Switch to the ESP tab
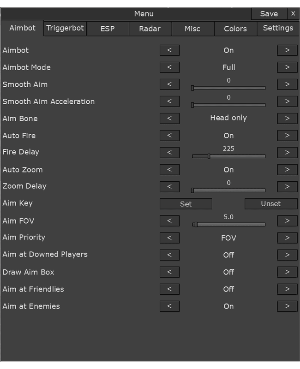 point(108,29)
